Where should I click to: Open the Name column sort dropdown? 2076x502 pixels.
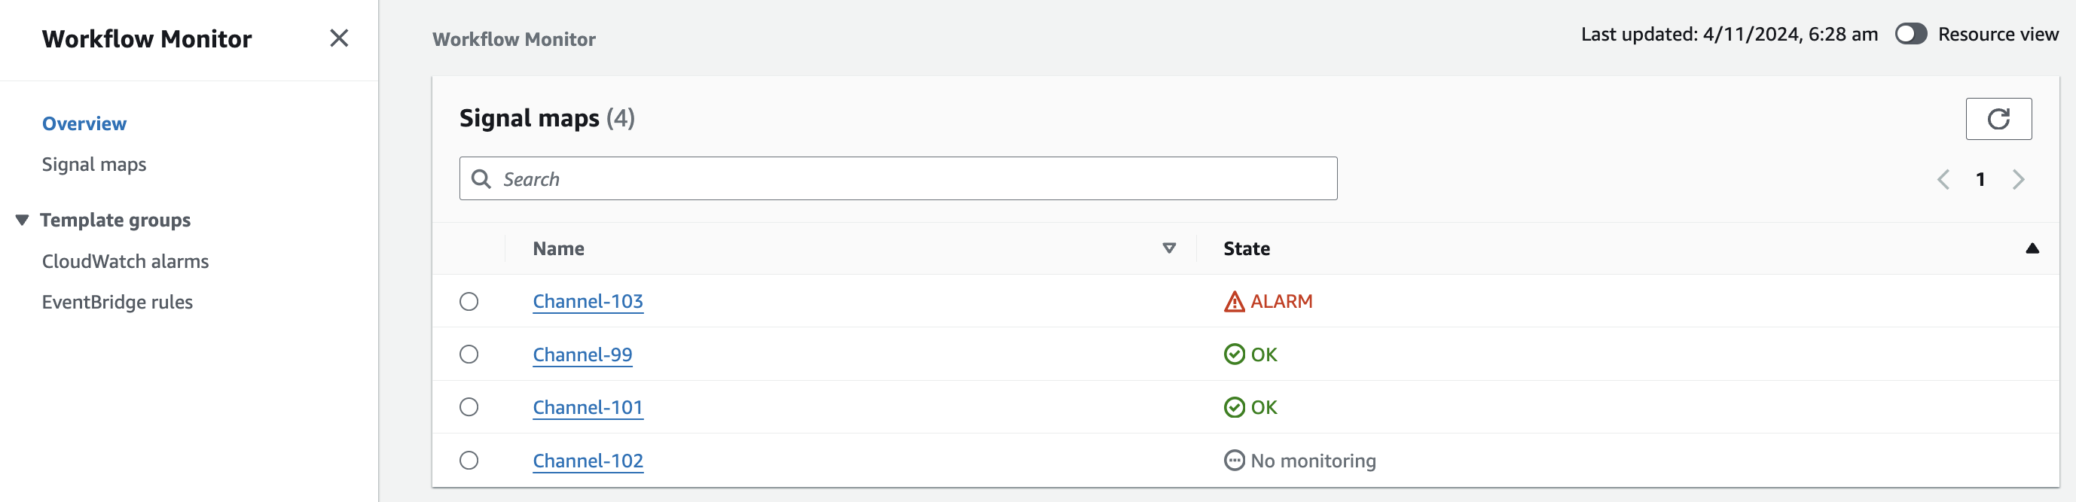(1168, 248)
